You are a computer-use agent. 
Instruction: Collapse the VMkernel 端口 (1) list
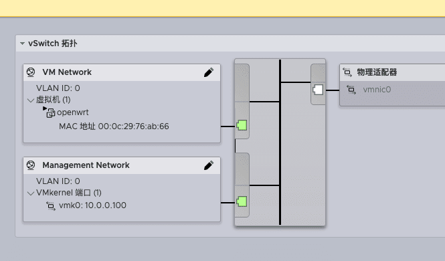tap(31, 193)
